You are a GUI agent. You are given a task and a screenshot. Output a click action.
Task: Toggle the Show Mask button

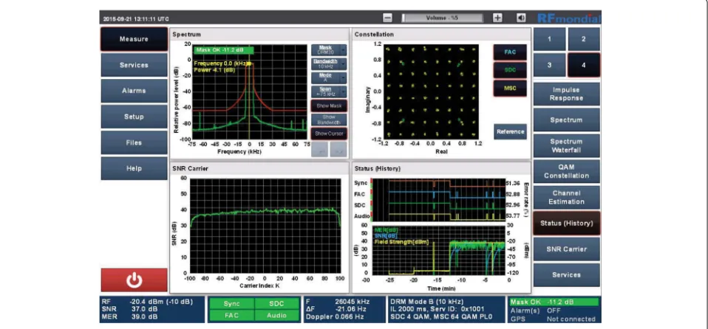[329, 106]
